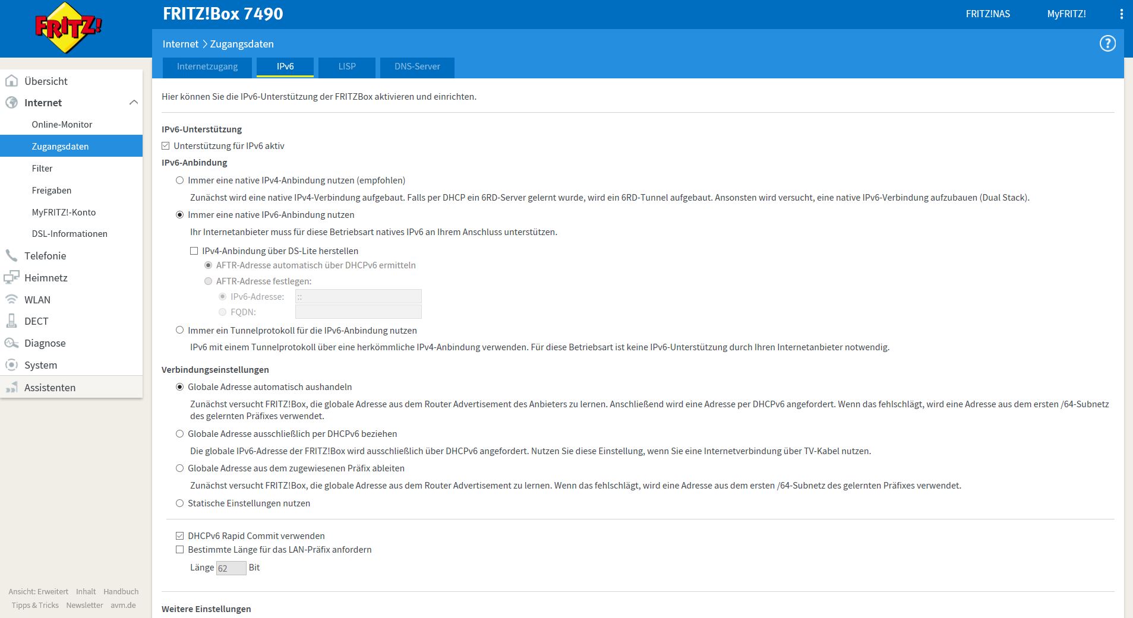The image size is (1133, 618).
Task: Open avm.de footer link
Action: [123, 606]
